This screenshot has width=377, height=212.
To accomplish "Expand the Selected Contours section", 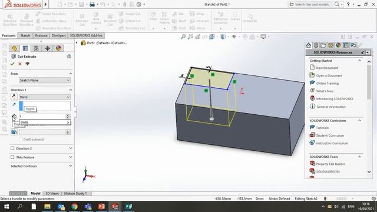I will pyautogui.click(x=71, y=166).
